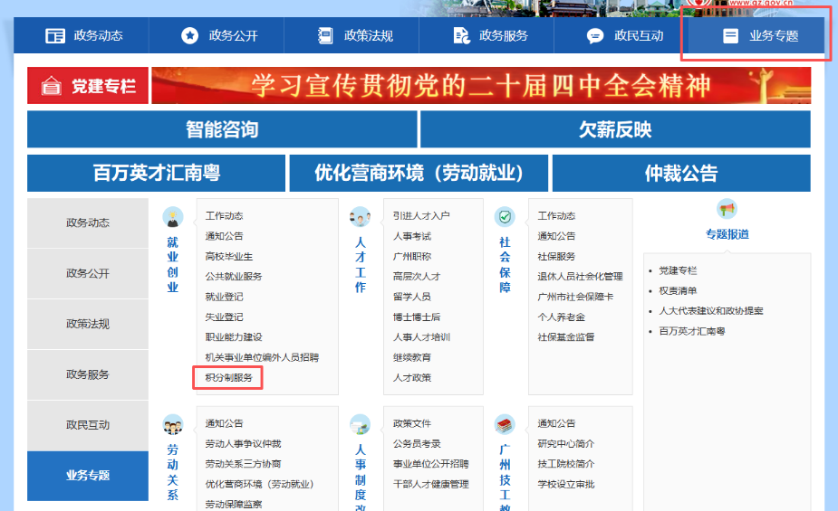
Task: Open the 人才工作 vertical heading
Action: (x=361, y=265)
